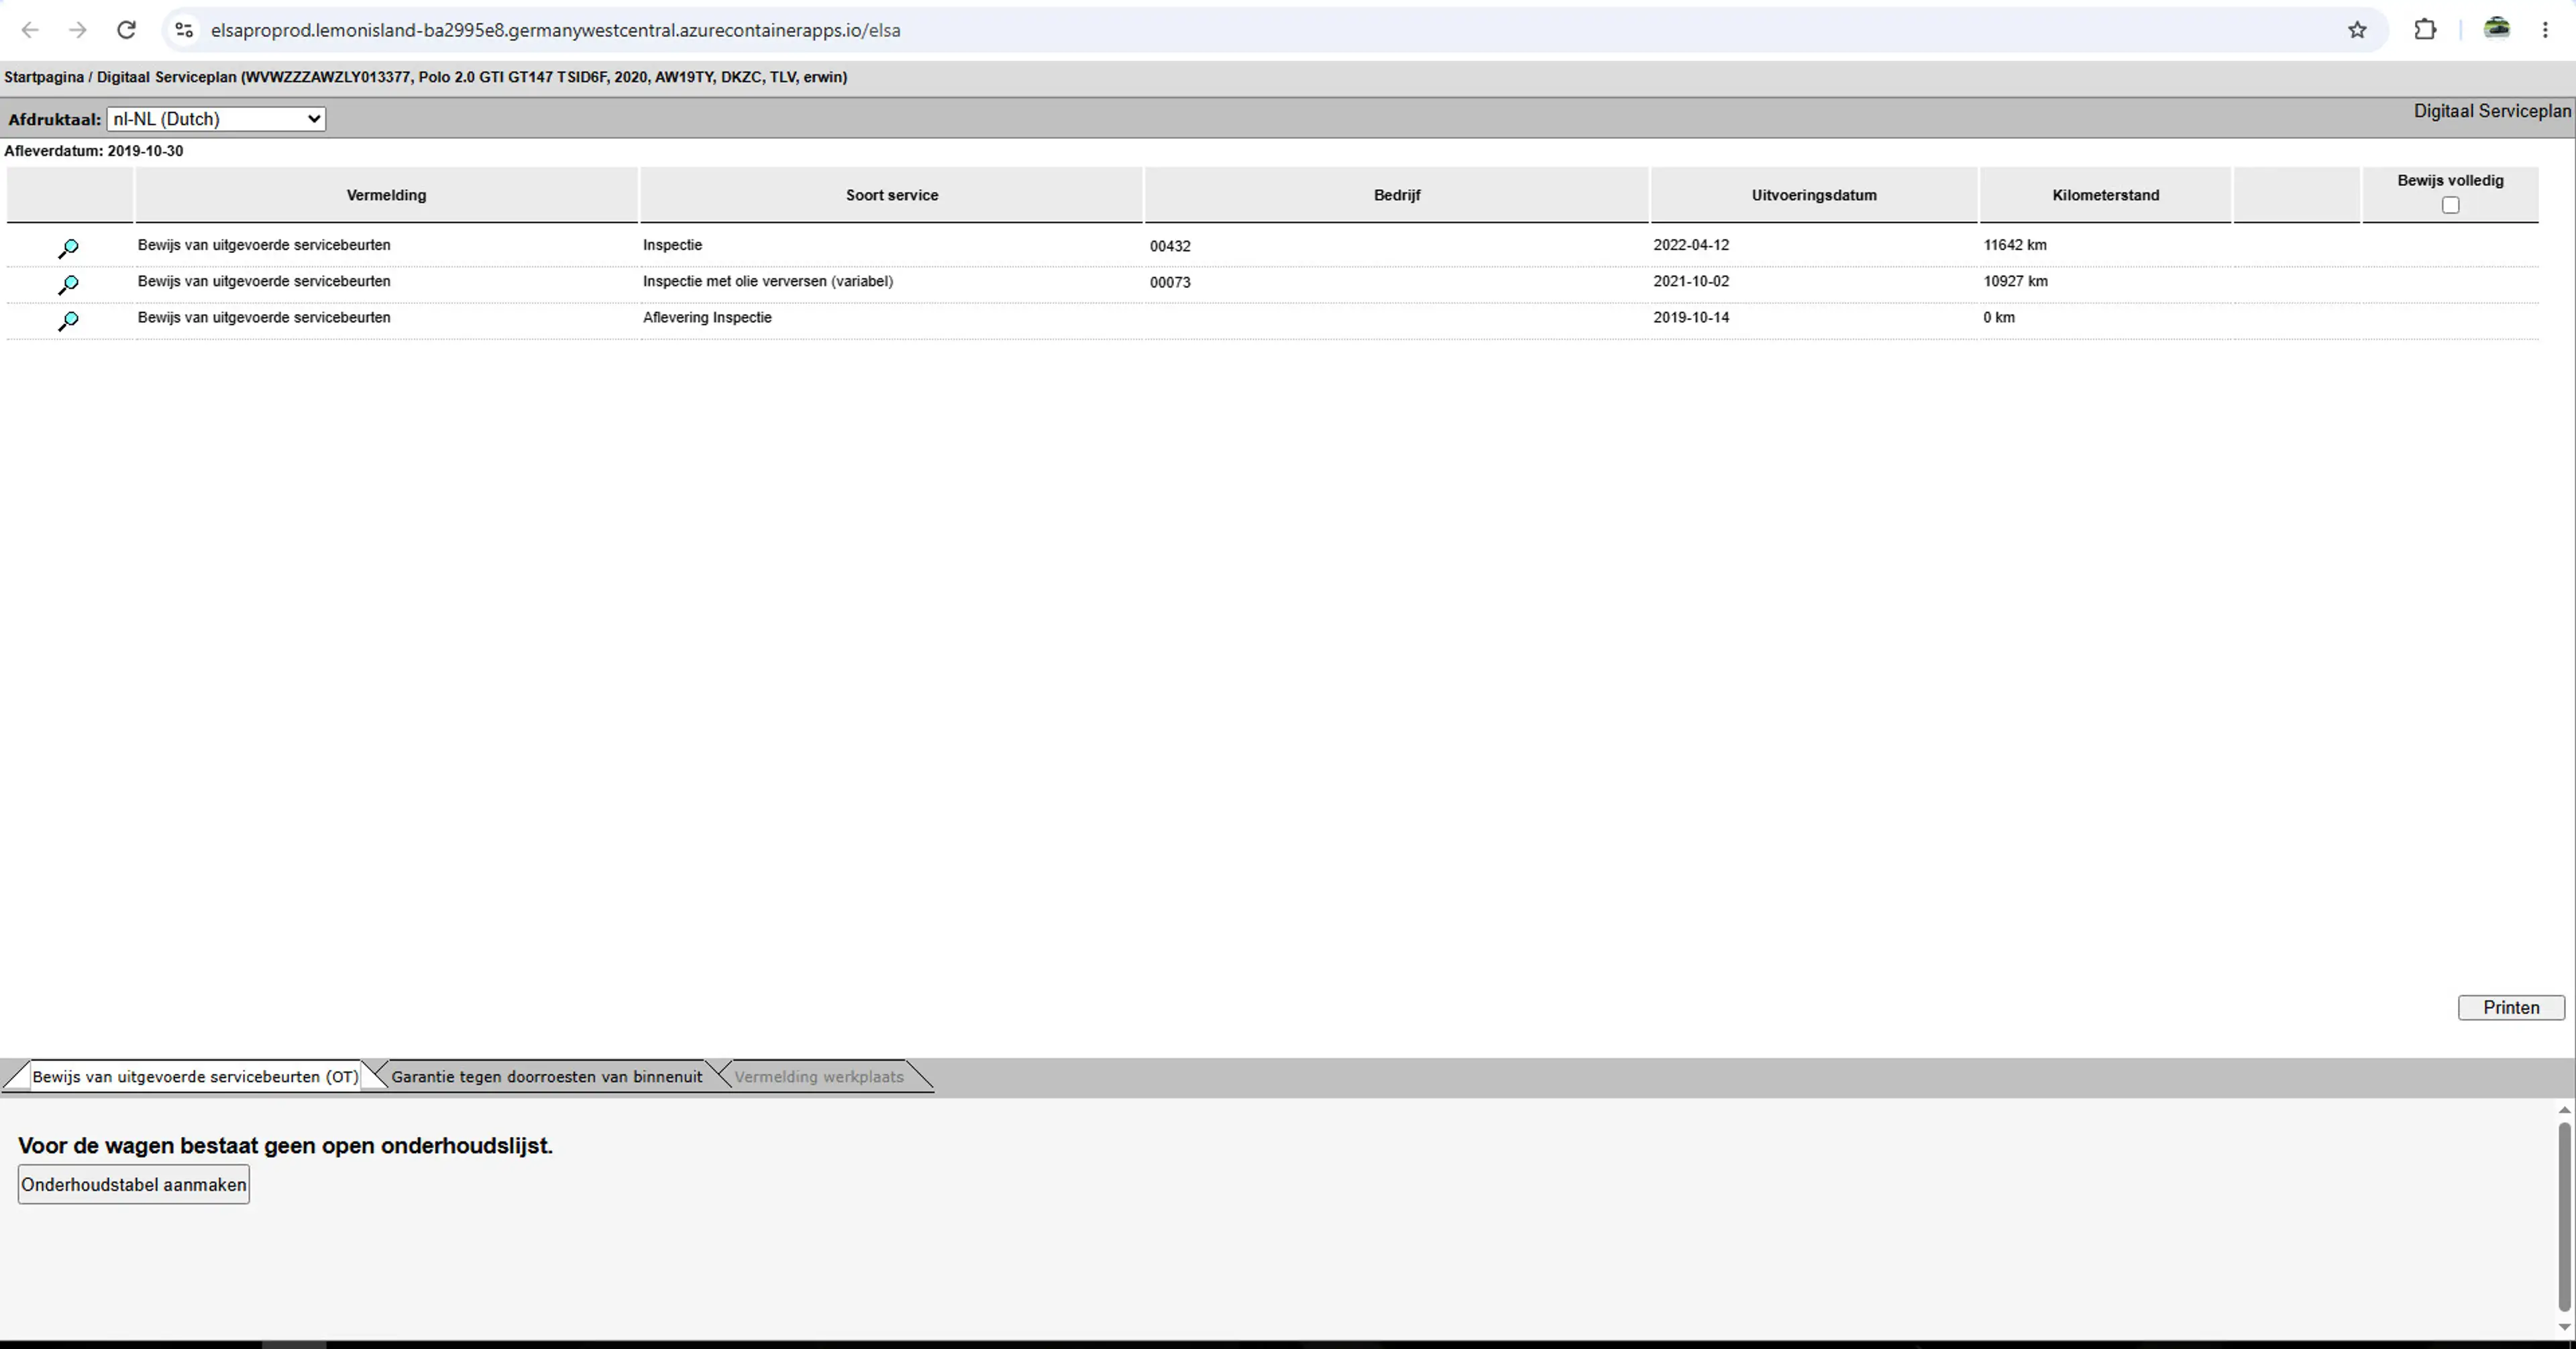Expand the Afdruktaal language dropdown
The image size is (2576, 1349).
[216, 119]
